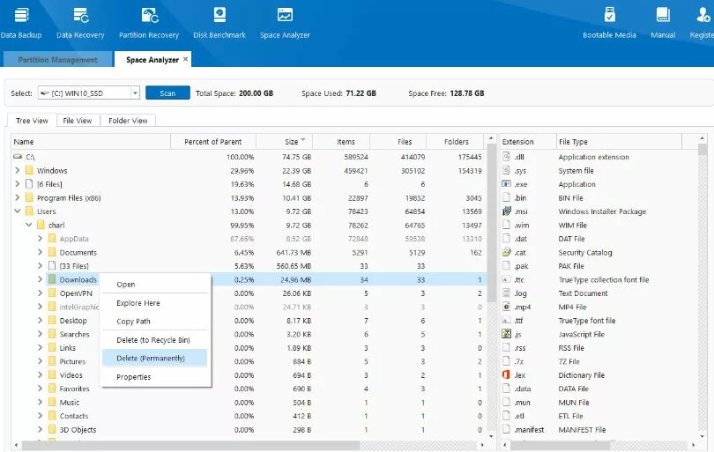Click the .js JavaScript file icon
714x452 pixels.
(506, 334)
